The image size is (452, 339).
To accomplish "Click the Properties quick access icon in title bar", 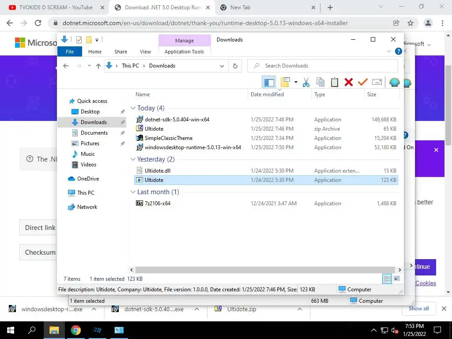I will pyautogui.click(x=79, y=40).
